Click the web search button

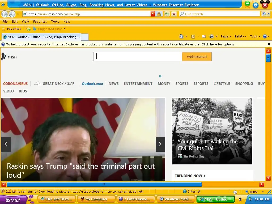pyautogui.click(x=197, y=57)
